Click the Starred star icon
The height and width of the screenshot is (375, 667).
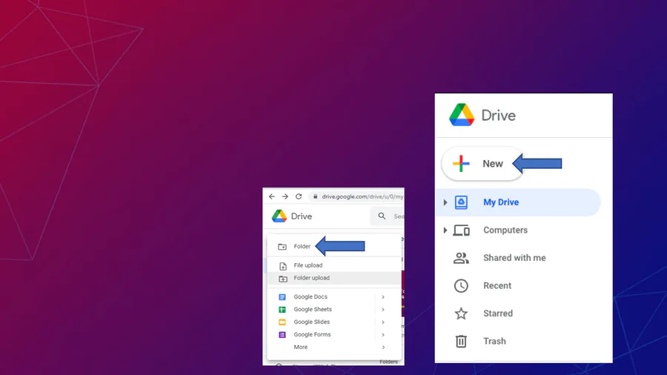(x=461, y=313)
